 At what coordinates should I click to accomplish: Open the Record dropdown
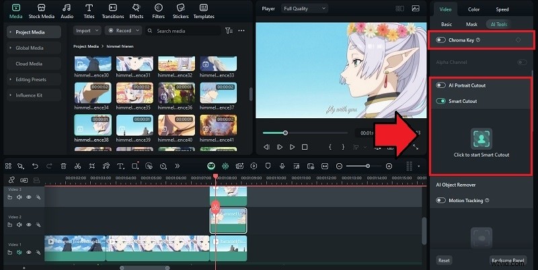point(124,30)
